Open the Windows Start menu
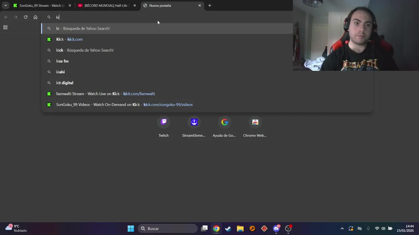 (x=131, y=228)
